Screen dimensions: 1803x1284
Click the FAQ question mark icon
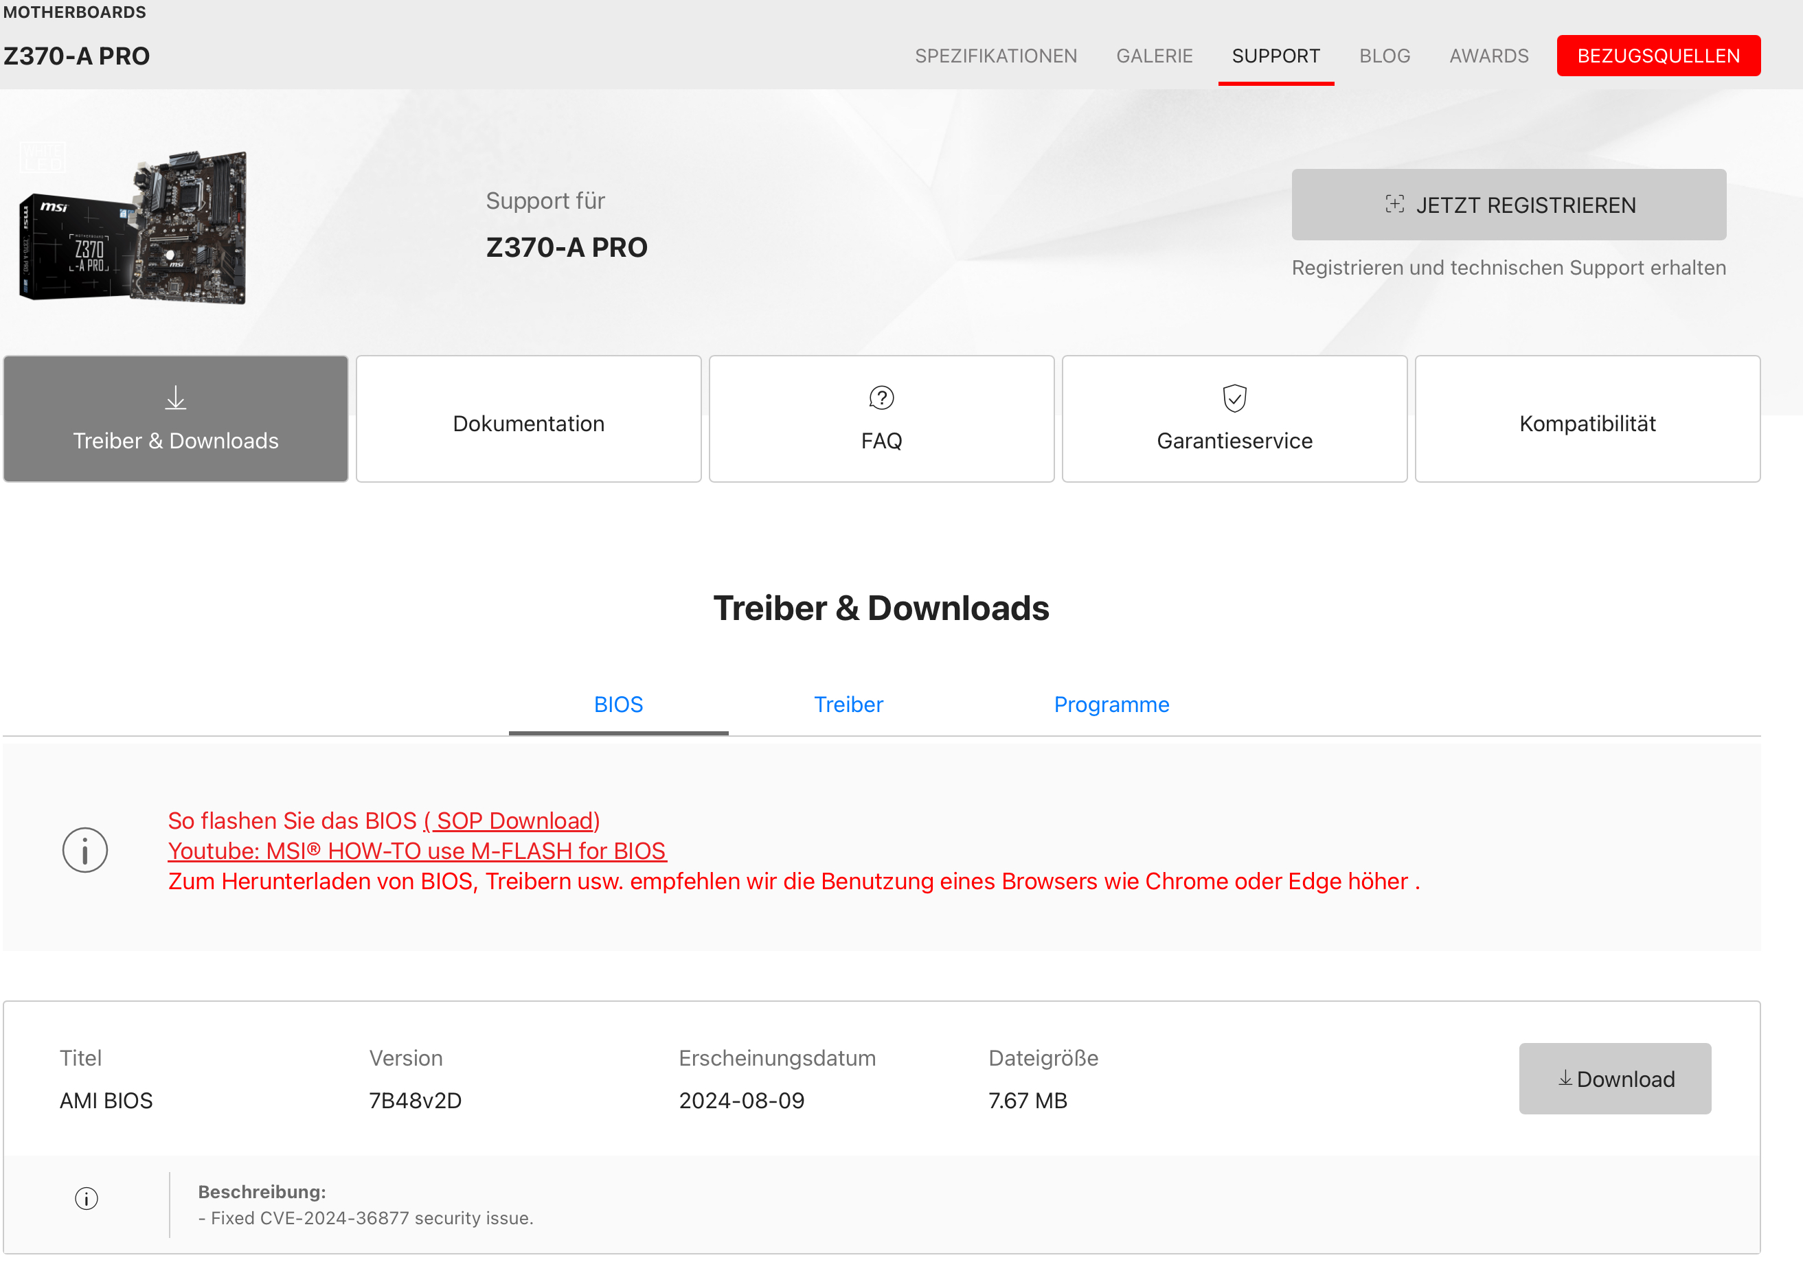[x=881, y=398]
